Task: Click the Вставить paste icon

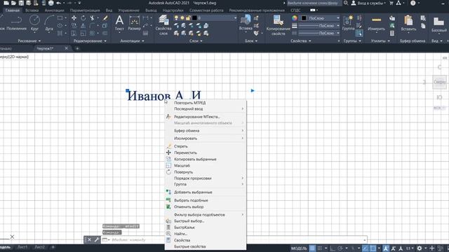Action: [x=408, y=23]
